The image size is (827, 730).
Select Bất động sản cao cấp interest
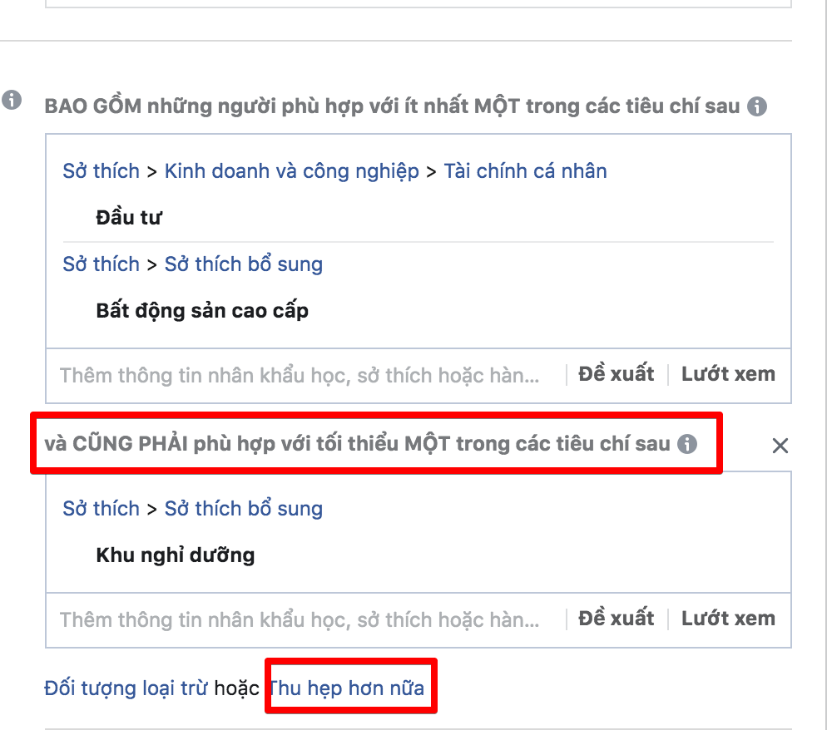[x=202, y=310]
